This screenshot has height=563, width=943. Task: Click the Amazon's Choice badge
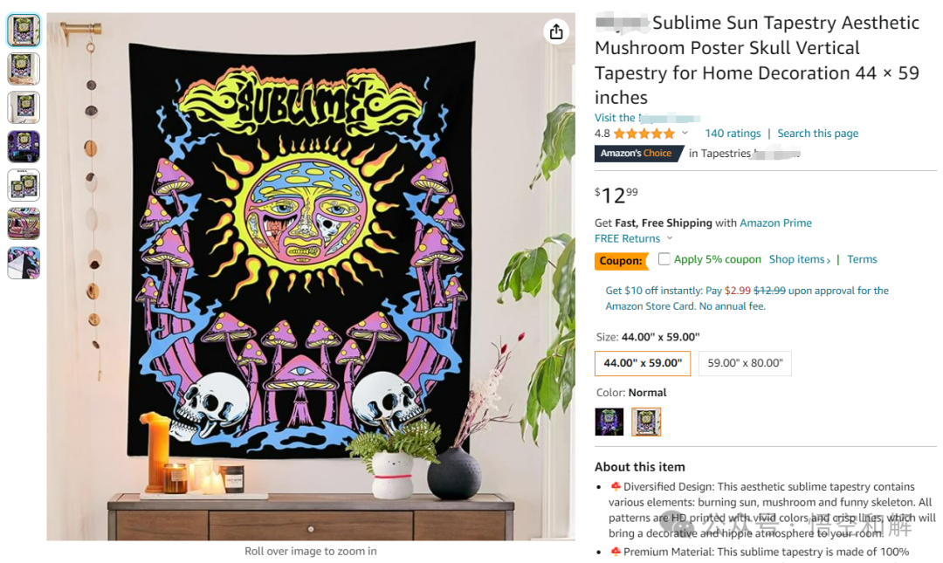click(x=638, y=154)
